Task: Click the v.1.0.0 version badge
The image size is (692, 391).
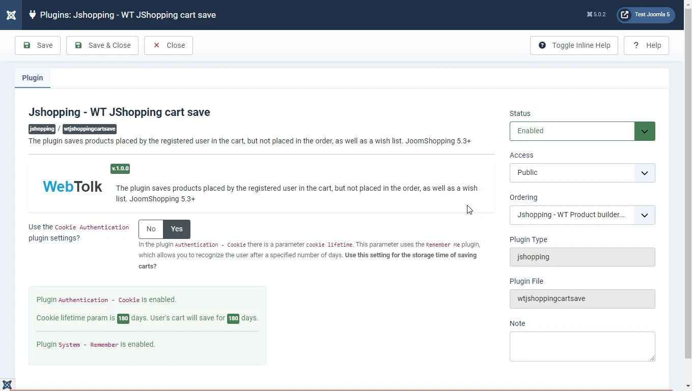Action: click(x=120, y=168)
